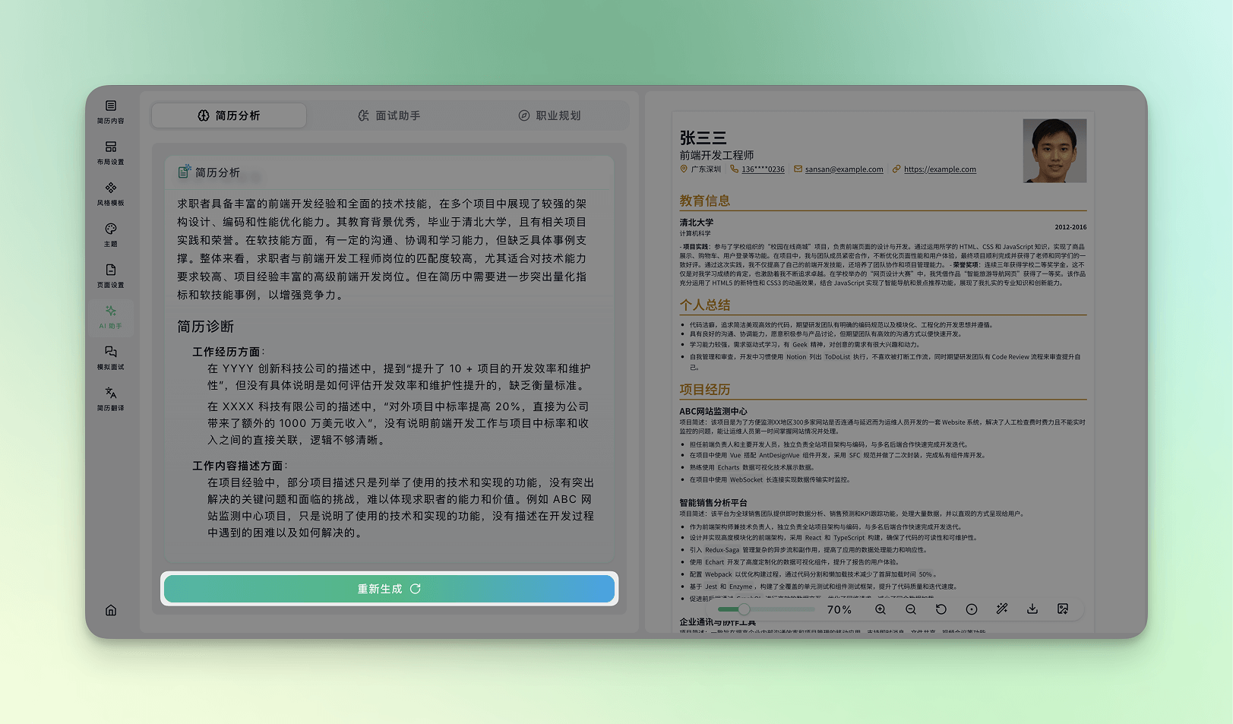Open 布局设置 layout settings
The height and width of the screenshot is (724, 1233).
(x=111, y=153)
